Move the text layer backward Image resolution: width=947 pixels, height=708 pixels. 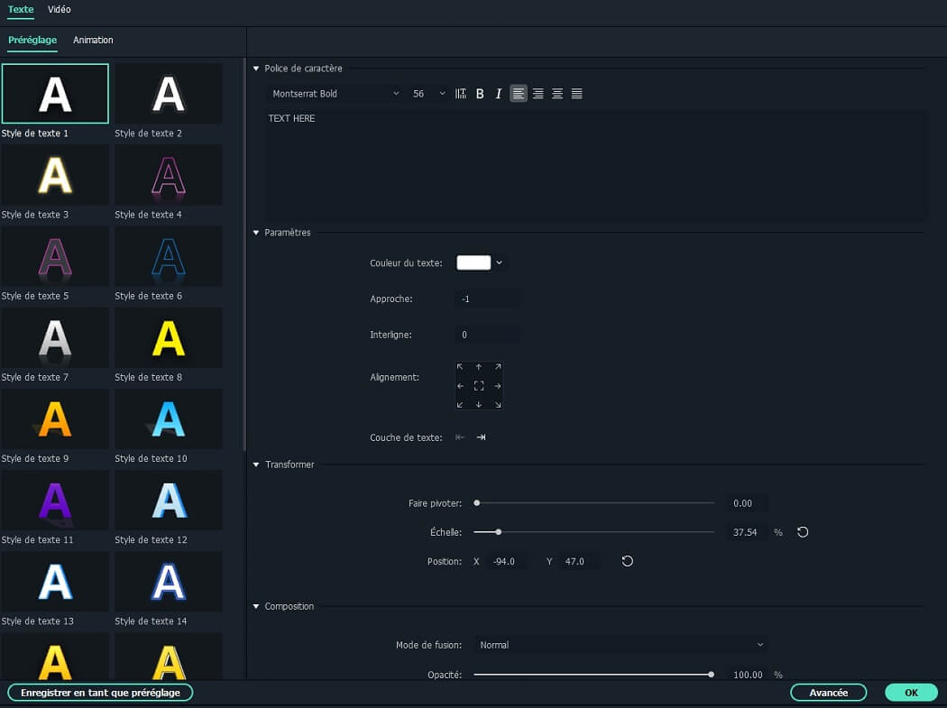(460, 437)
